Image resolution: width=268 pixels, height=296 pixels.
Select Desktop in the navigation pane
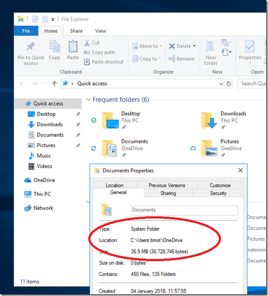[x=46, y=114]
